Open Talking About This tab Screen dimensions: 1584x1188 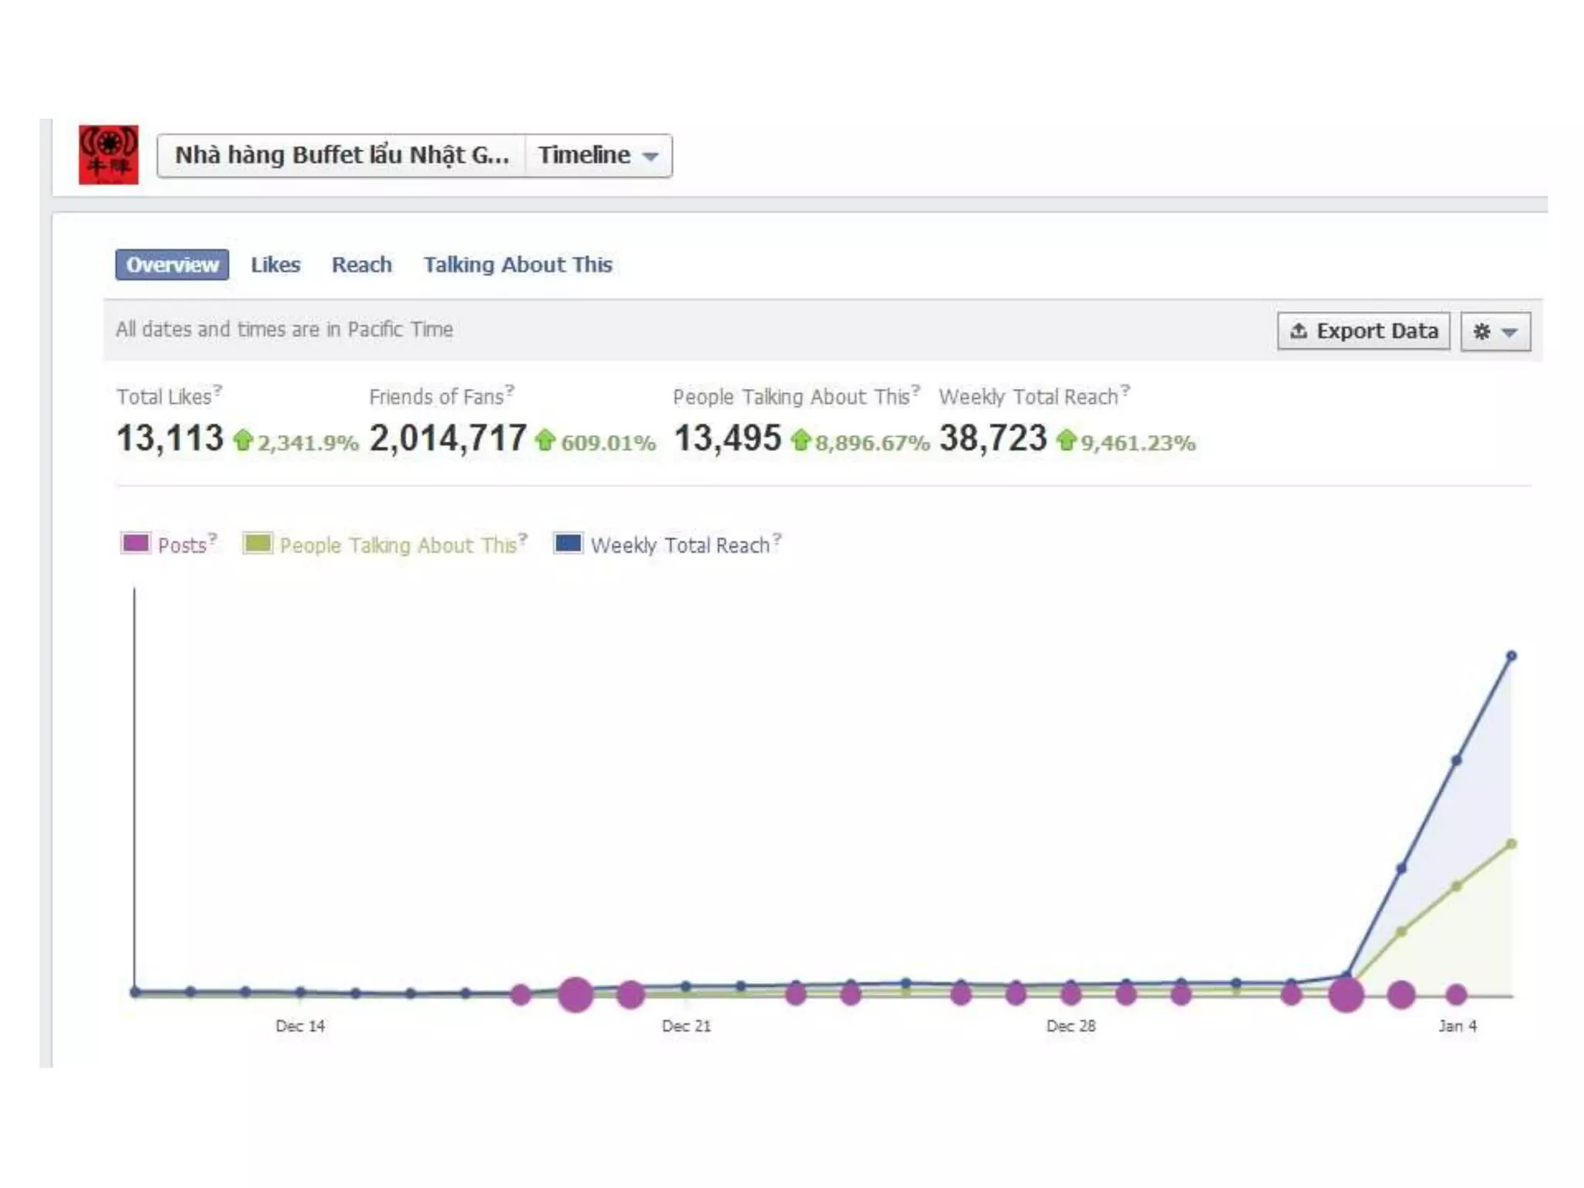[x=517, y=265]
